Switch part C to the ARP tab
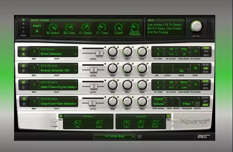The width and height of the screenshot is (233, 152). 206,84
